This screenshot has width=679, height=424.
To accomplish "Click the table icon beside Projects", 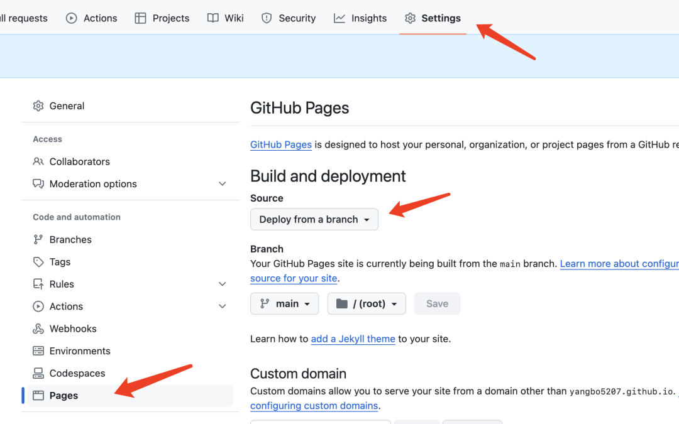I will (140, 18).
